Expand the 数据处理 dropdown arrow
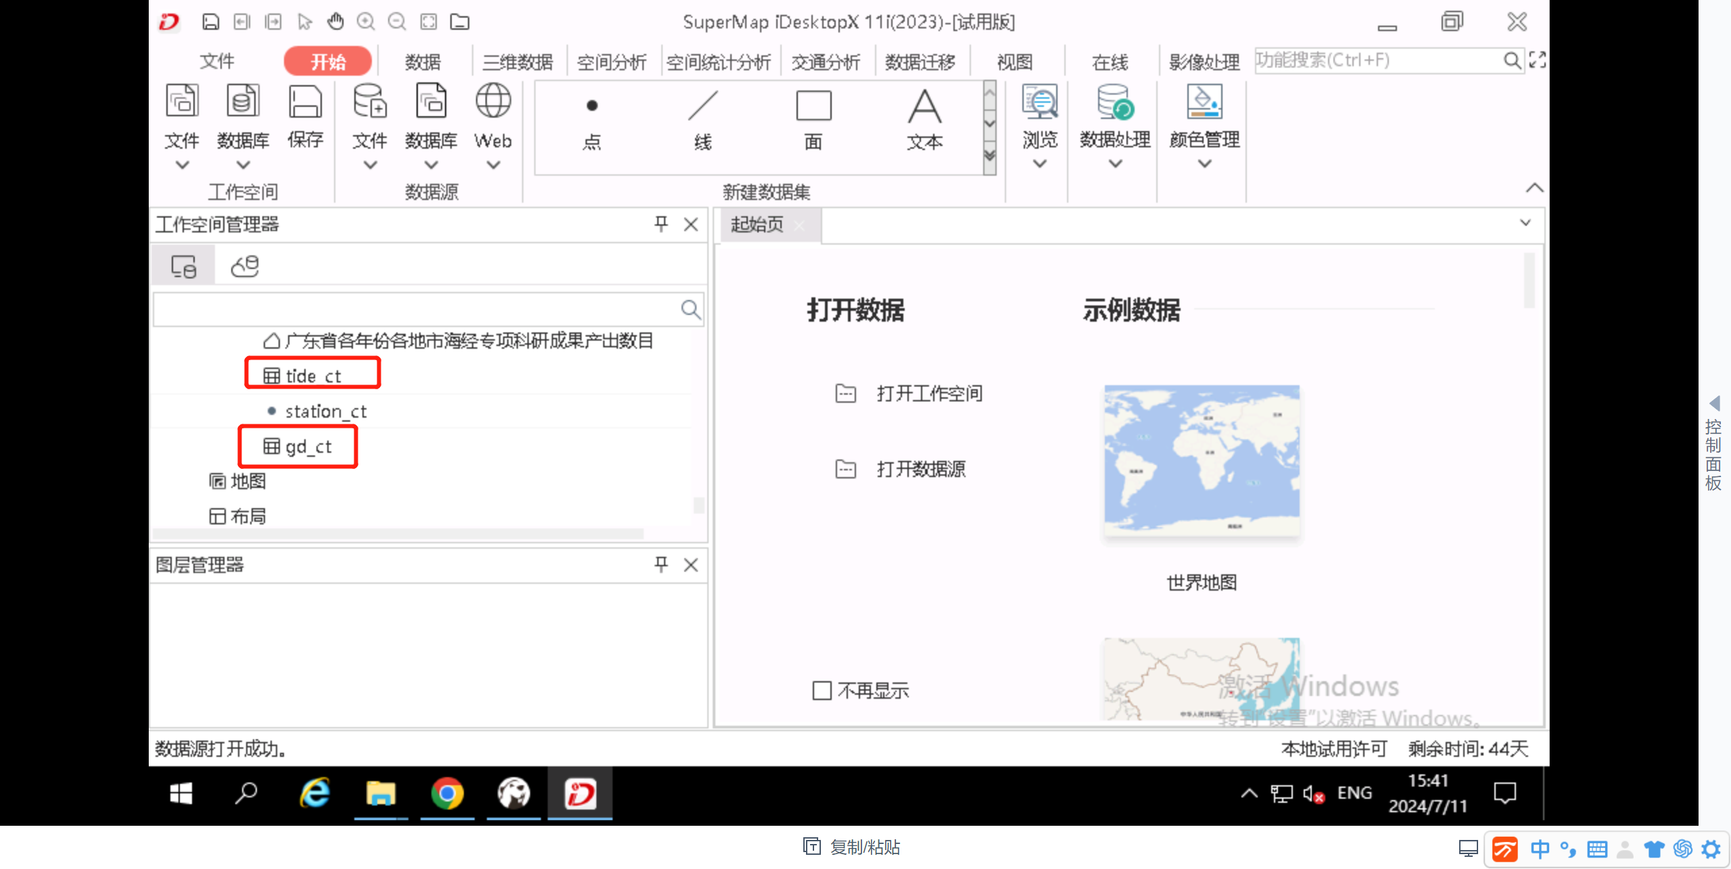1731x869 pixels. pyautogui.click(x=1115, y=164)
